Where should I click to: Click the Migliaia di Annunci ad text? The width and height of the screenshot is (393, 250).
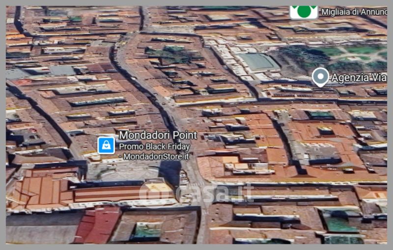coord(354,11)
